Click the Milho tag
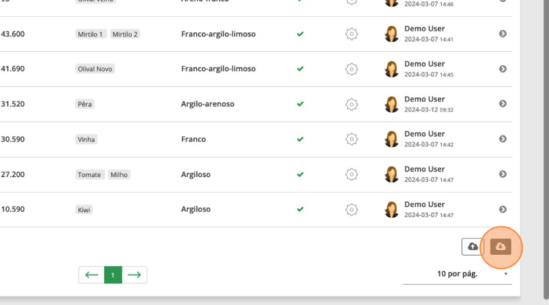 coord(119,175)
